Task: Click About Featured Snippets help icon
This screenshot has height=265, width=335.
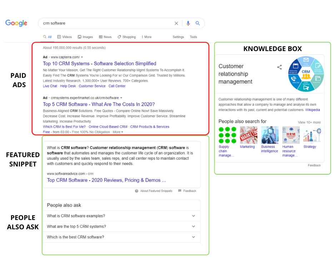Action: click(136, 191)
